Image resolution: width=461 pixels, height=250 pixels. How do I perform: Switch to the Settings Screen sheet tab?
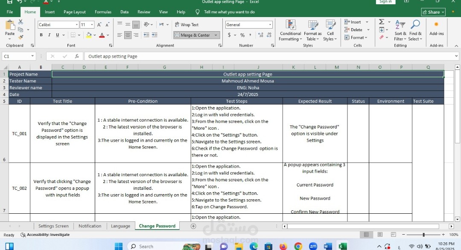[53, 226]
